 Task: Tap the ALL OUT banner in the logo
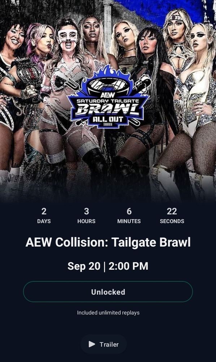(x=108, y=119)
